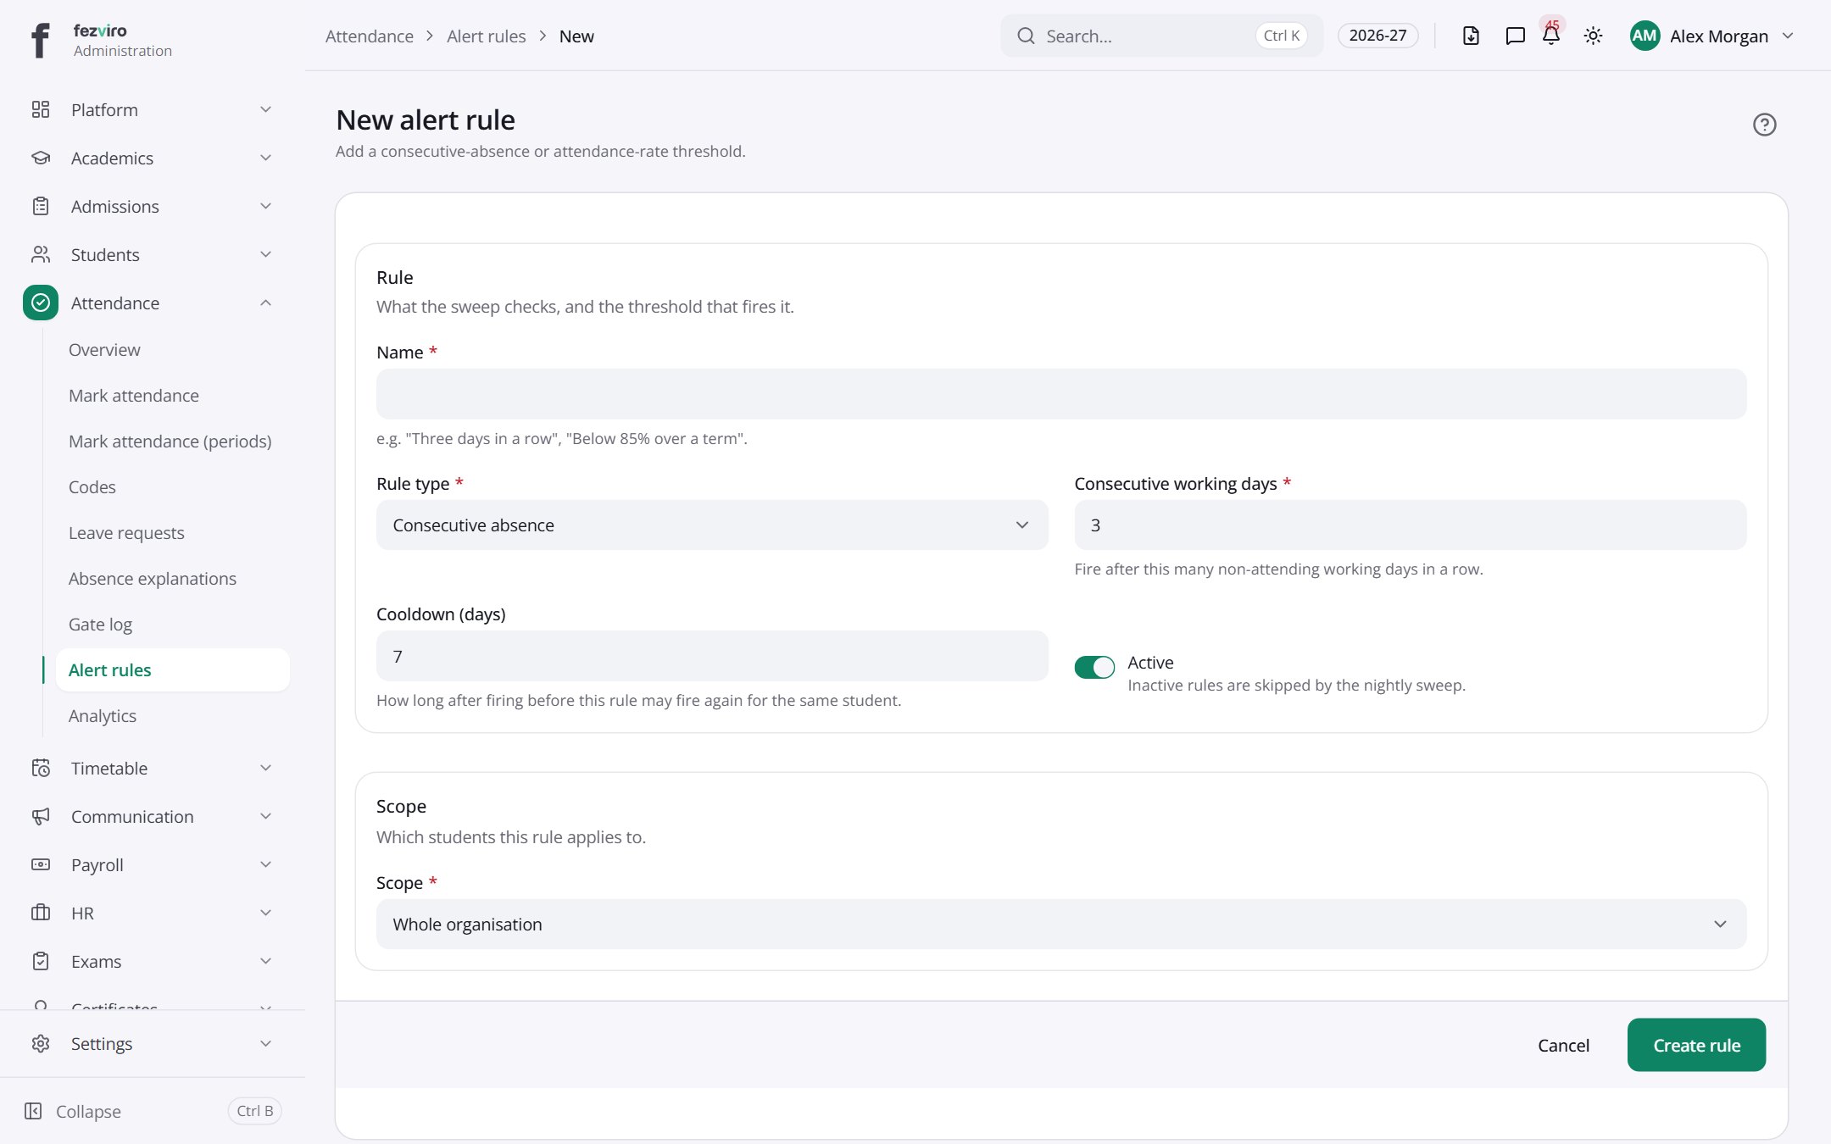Screen dimensions: 1831x1144
Task: Expand the Students menu chevron
Action: coord(265,254)
